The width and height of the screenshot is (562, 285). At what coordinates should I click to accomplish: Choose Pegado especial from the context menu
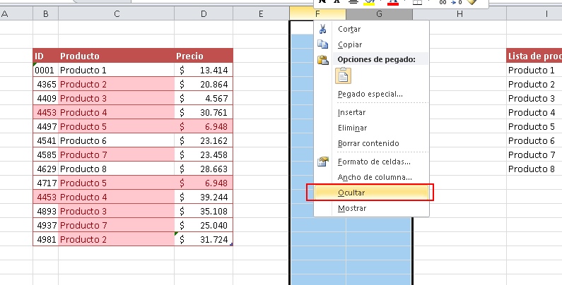370,94
